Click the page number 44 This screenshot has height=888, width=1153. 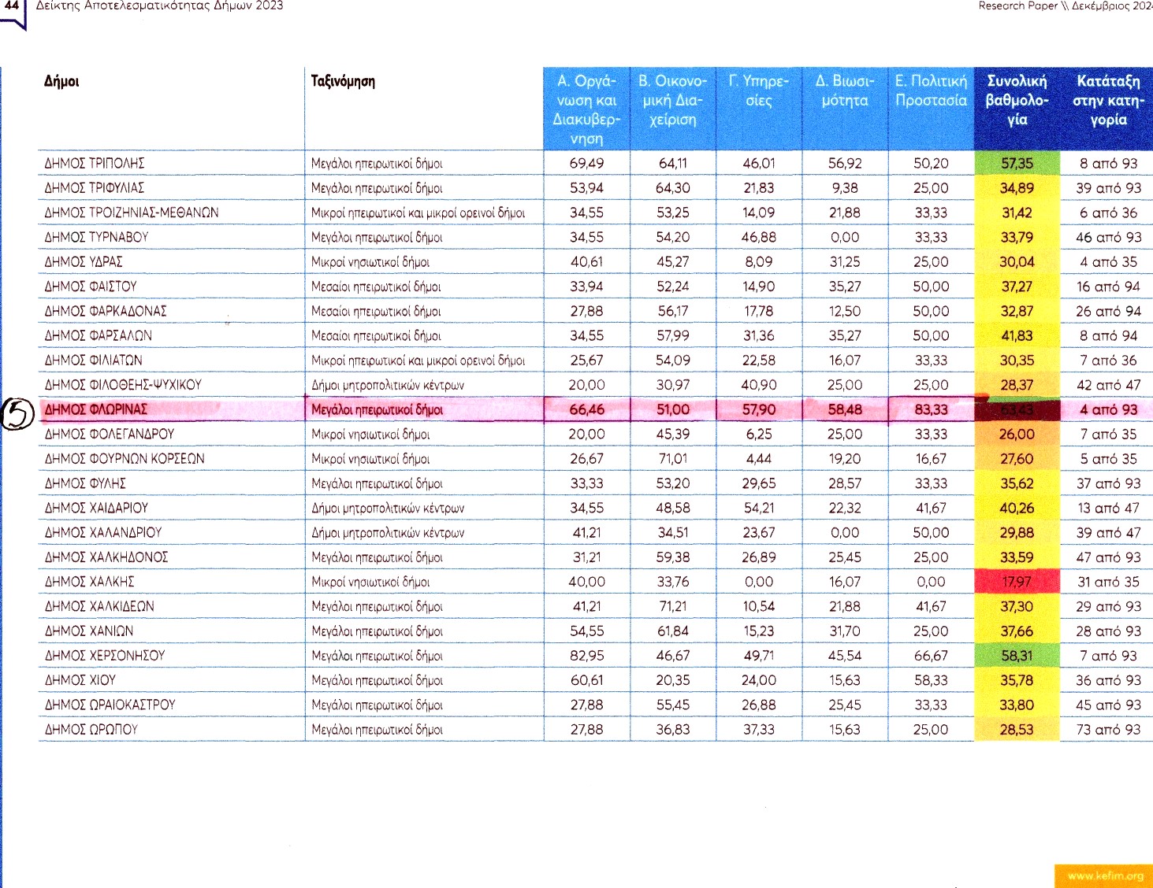(12, 6)
